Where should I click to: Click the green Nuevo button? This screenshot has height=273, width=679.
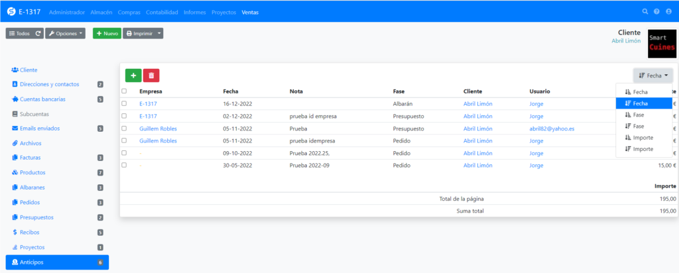tap(106, 33)
